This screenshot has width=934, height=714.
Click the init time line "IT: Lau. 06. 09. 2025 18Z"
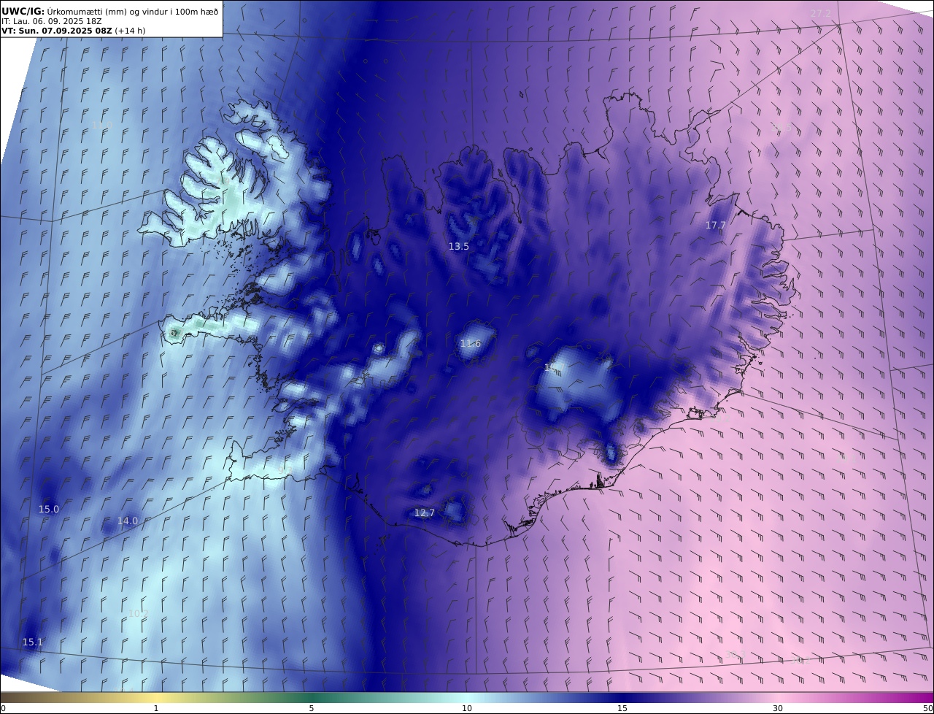[52, 21]
